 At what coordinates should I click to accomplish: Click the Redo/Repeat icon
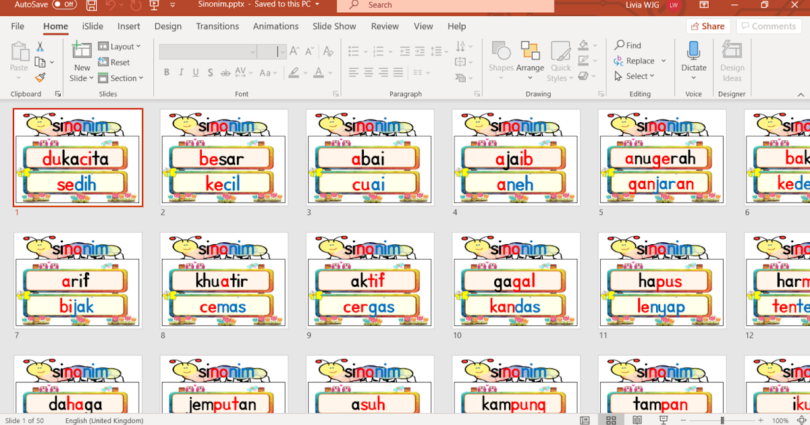click(x=135, y=5)
